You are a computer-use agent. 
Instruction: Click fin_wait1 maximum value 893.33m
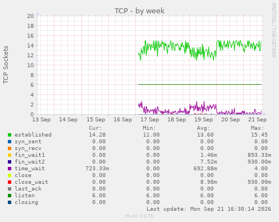[x=259, y=155]
